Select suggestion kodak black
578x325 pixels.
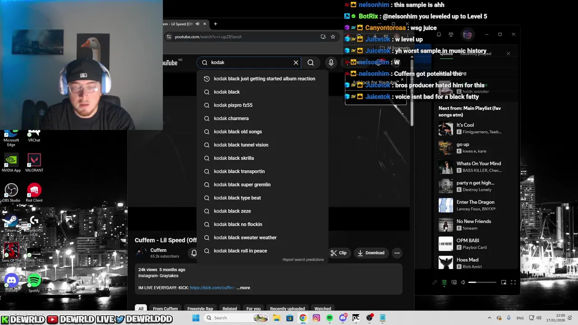tap(262, 92)
